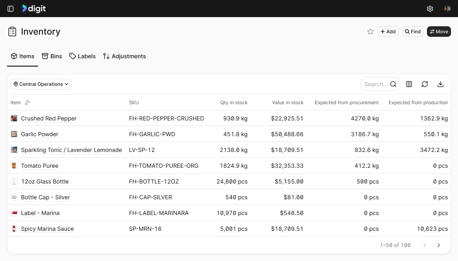Click the Add button
This screenshot has width=458, height=261.
tap(388, 32)
